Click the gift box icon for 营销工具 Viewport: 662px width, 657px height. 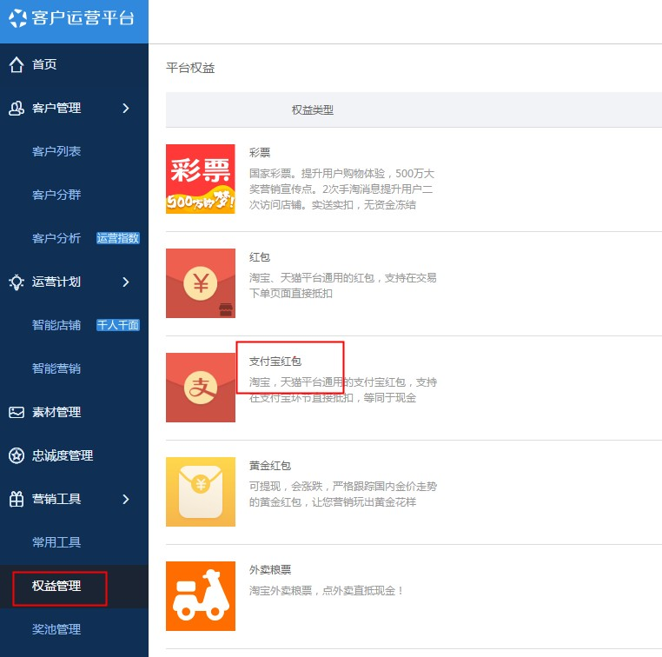[x=17, y=499]
